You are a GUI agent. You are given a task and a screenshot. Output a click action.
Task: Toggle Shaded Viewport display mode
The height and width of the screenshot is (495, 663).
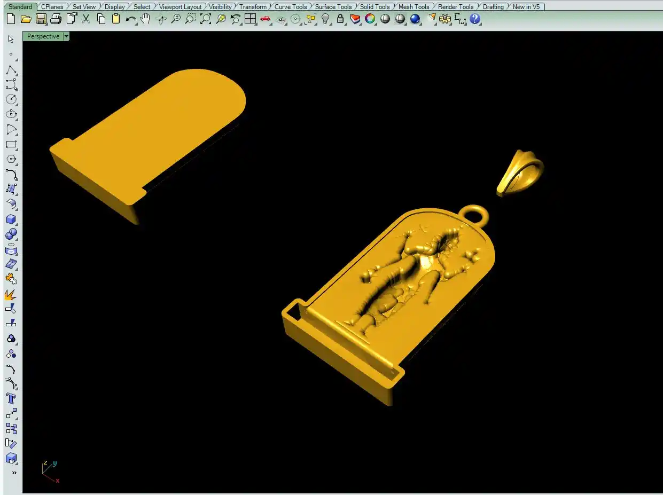click(x=385, y=19)
